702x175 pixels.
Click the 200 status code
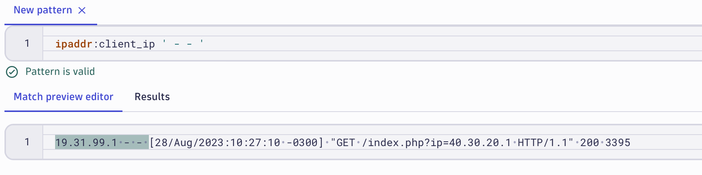tap(589, 142)
